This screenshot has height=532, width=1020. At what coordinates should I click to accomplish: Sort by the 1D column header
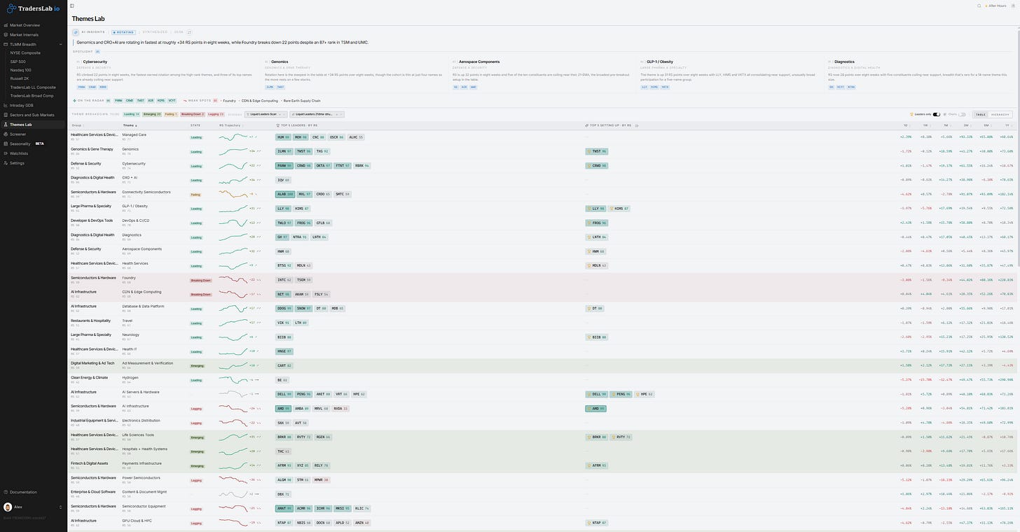point(906,125)
